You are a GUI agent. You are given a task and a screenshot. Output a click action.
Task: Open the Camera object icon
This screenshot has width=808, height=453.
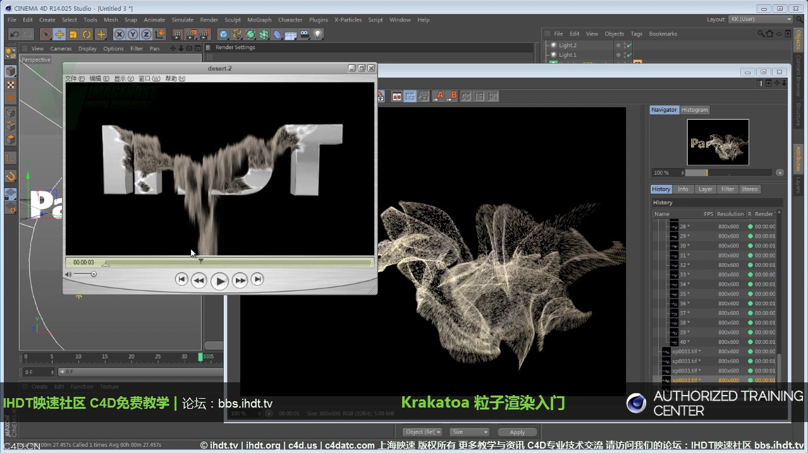tap(305, 34)
